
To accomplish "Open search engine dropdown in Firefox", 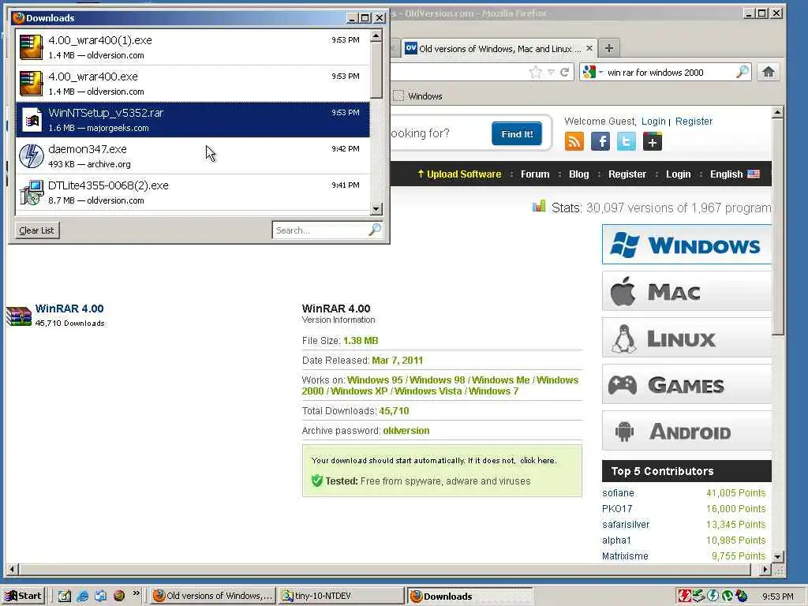I will 600,72.
